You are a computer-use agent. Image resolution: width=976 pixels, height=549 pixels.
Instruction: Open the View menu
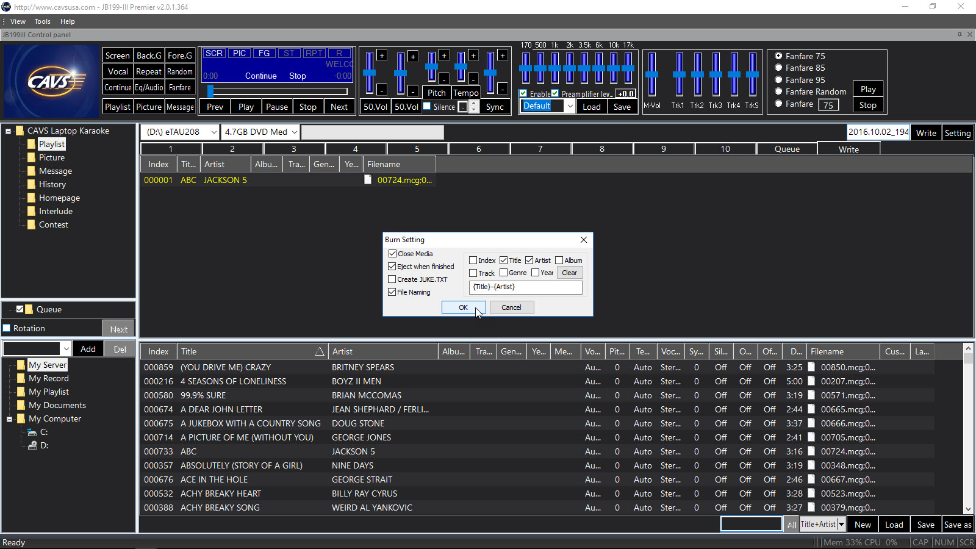18,21
